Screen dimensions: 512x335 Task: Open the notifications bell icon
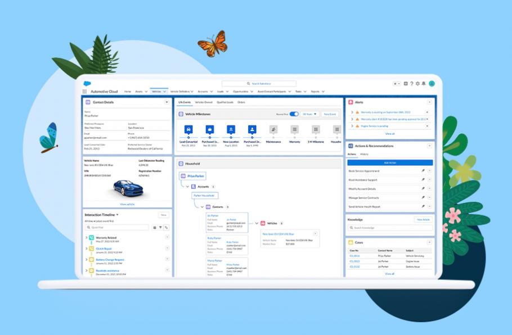pyautogui.click(x=424, y=84)
